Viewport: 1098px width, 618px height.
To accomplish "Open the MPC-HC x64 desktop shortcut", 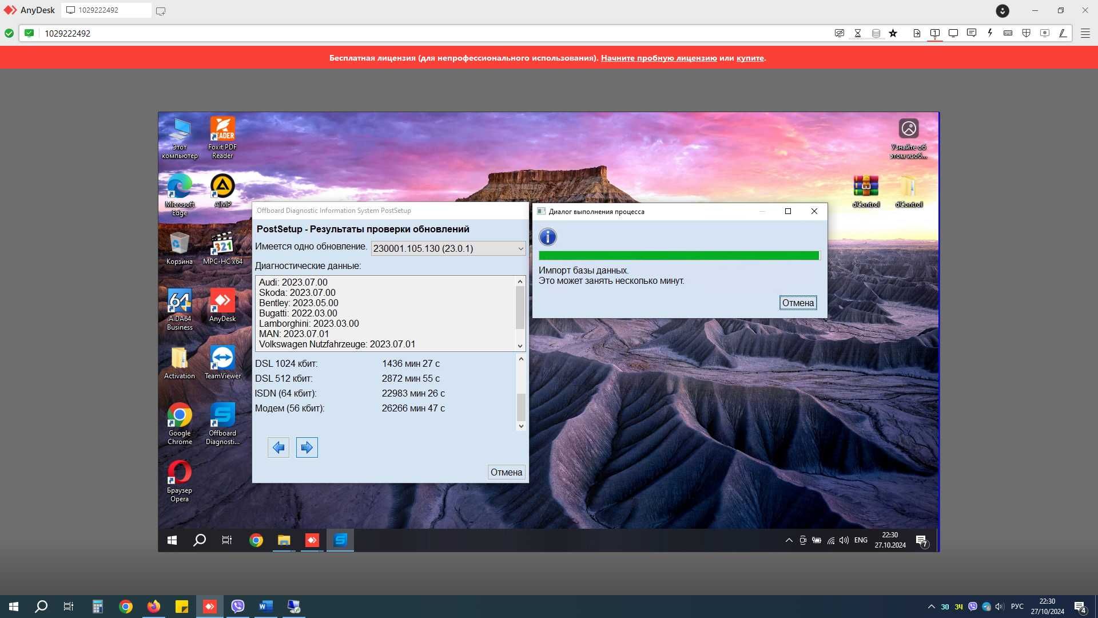I will (222, 248).
